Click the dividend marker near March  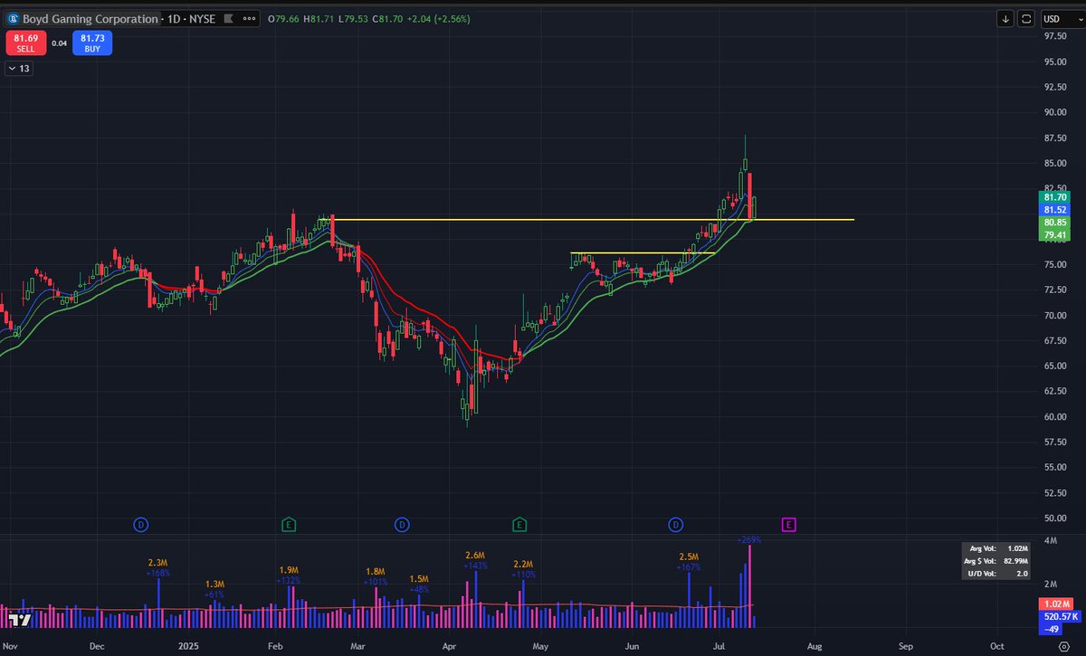coord(402,524)
